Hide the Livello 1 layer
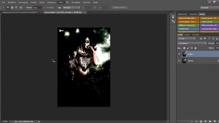The height and width of the screenshot is (123, 219). (179, 54)
